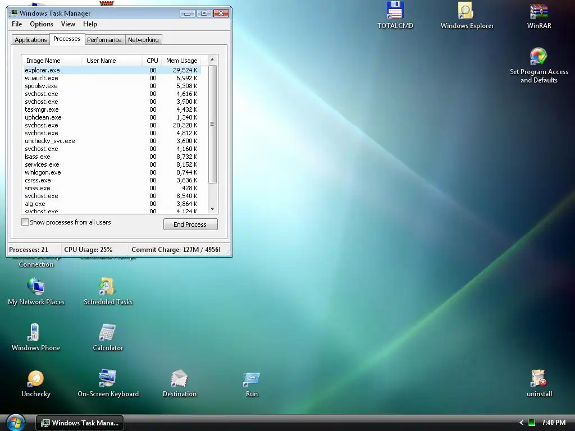
Task: Select the On-Screen Keyboard desktop icon
Action: click(108, 384)
